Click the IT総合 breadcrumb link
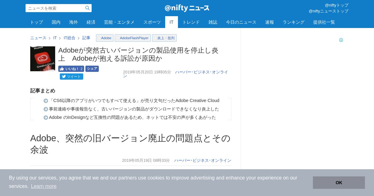The height and width of the screenshot is (196, 374). (70, 38)
